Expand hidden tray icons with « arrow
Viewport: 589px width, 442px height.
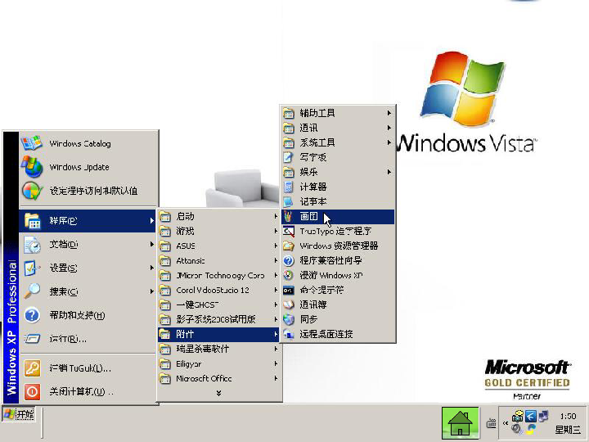506,423
